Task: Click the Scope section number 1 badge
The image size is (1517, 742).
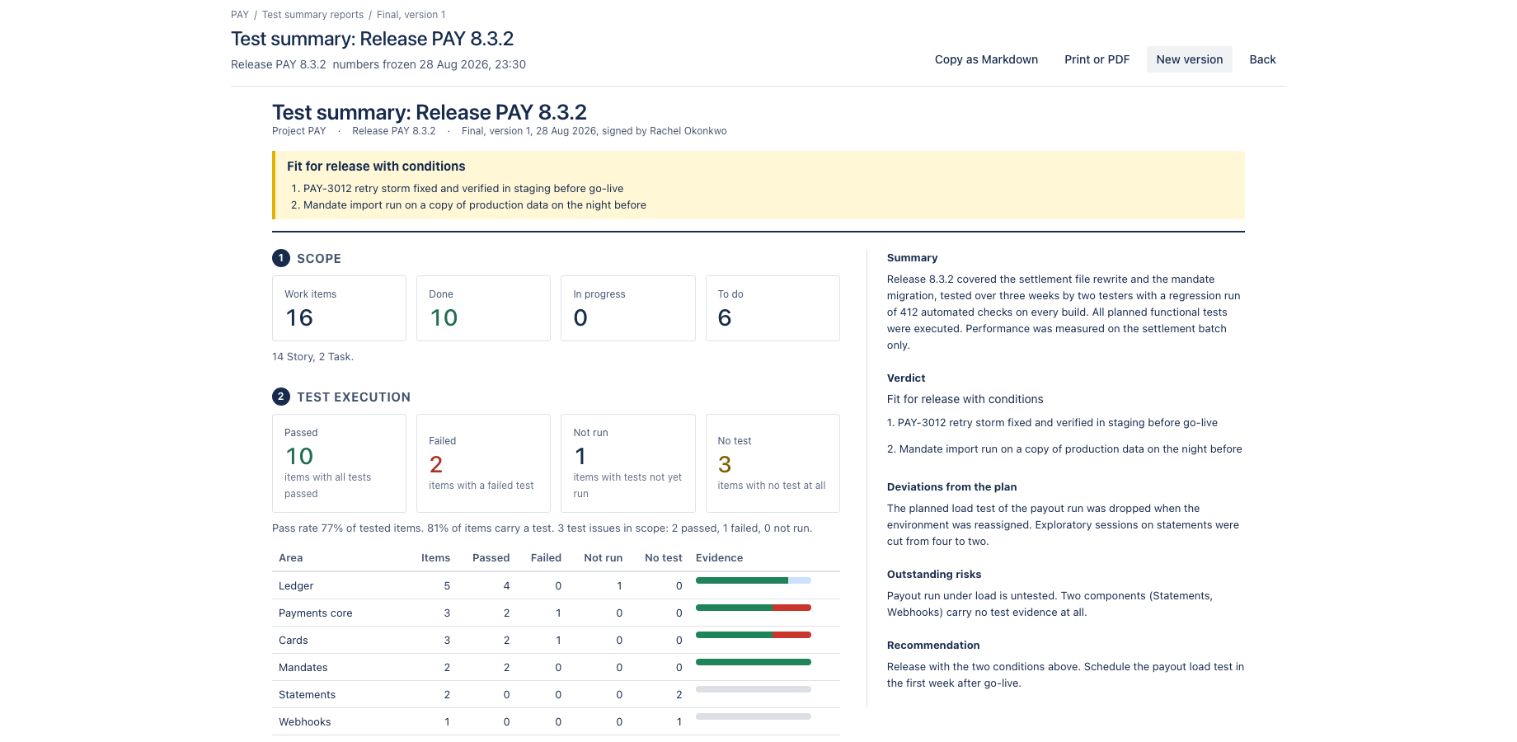Action: (281, 258)
